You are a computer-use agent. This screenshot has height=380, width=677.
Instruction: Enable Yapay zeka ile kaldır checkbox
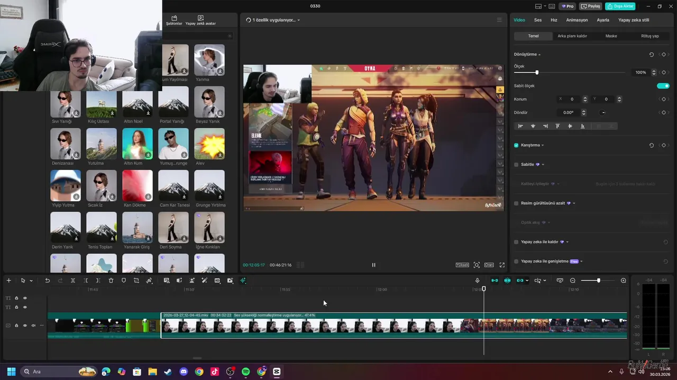516,242
